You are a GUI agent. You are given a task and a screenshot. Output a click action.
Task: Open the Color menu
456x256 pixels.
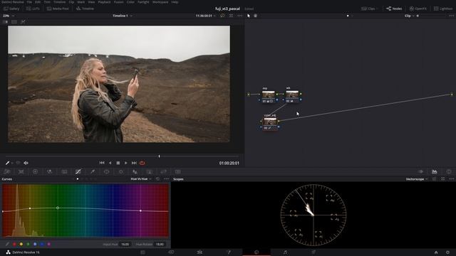click(130, 2)
